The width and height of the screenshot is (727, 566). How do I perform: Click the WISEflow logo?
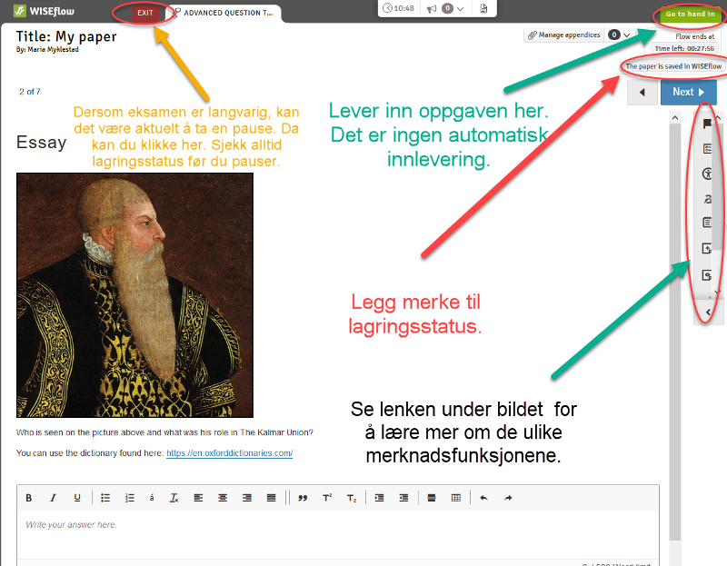[x=44, y=11]
